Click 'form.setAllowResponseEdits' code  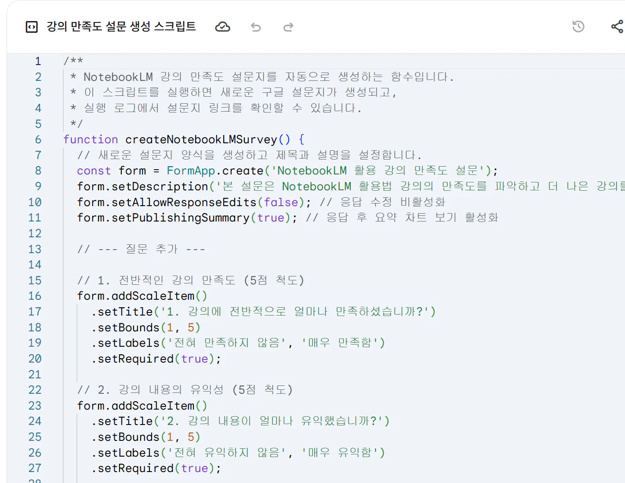(167, 202)
